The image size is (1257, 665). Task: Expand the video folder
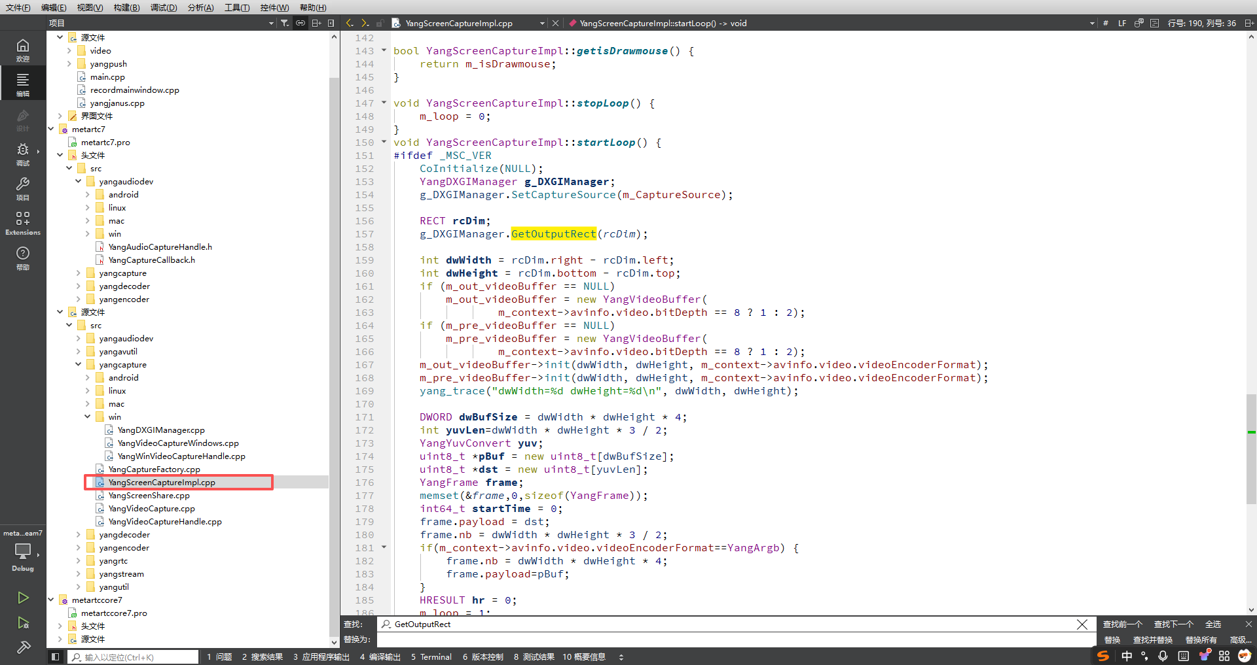(x=69, y=50)
